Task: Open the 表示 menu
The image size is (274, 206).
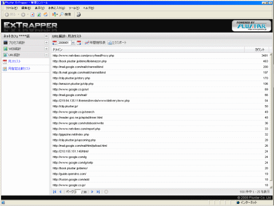Action: point(39,8)
